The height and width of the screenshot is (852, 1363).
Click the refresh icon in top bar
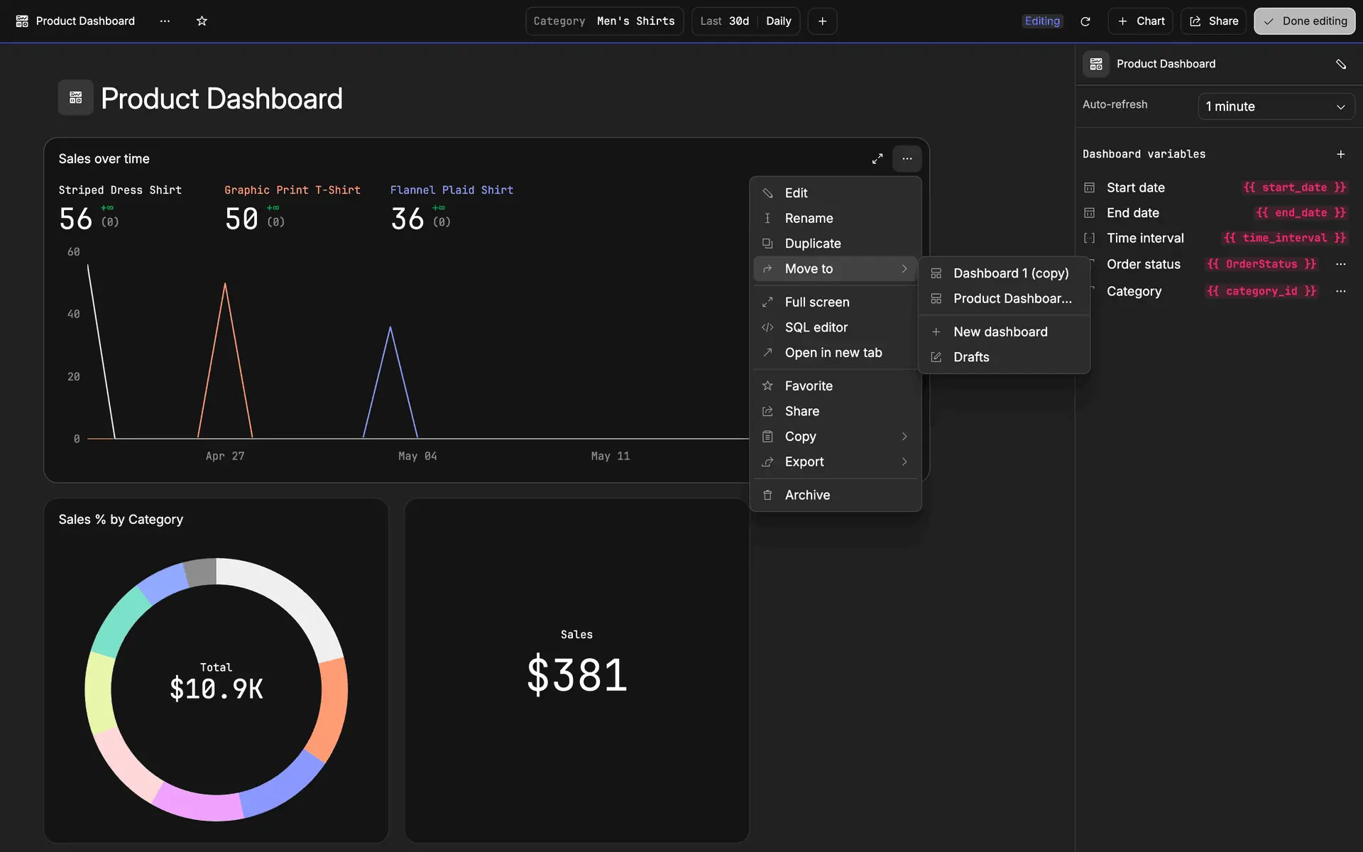click(1085, 21)
